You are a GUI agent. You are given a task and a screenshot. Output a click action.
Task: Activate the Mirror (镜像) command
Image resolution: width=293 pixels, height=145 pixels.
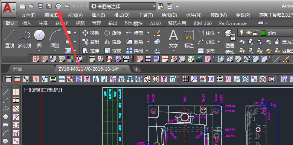click(113, 42)
